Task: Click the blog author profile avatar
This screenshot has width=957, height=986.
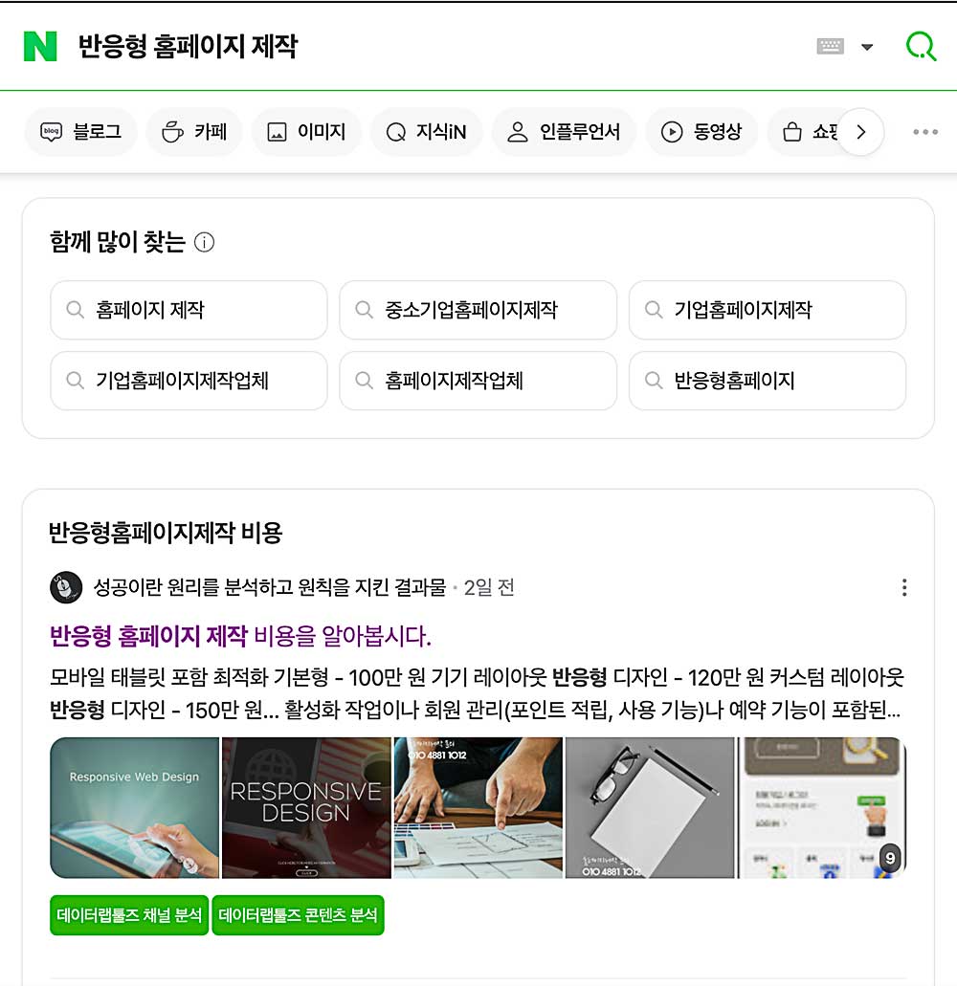Action: click(66, 587)
